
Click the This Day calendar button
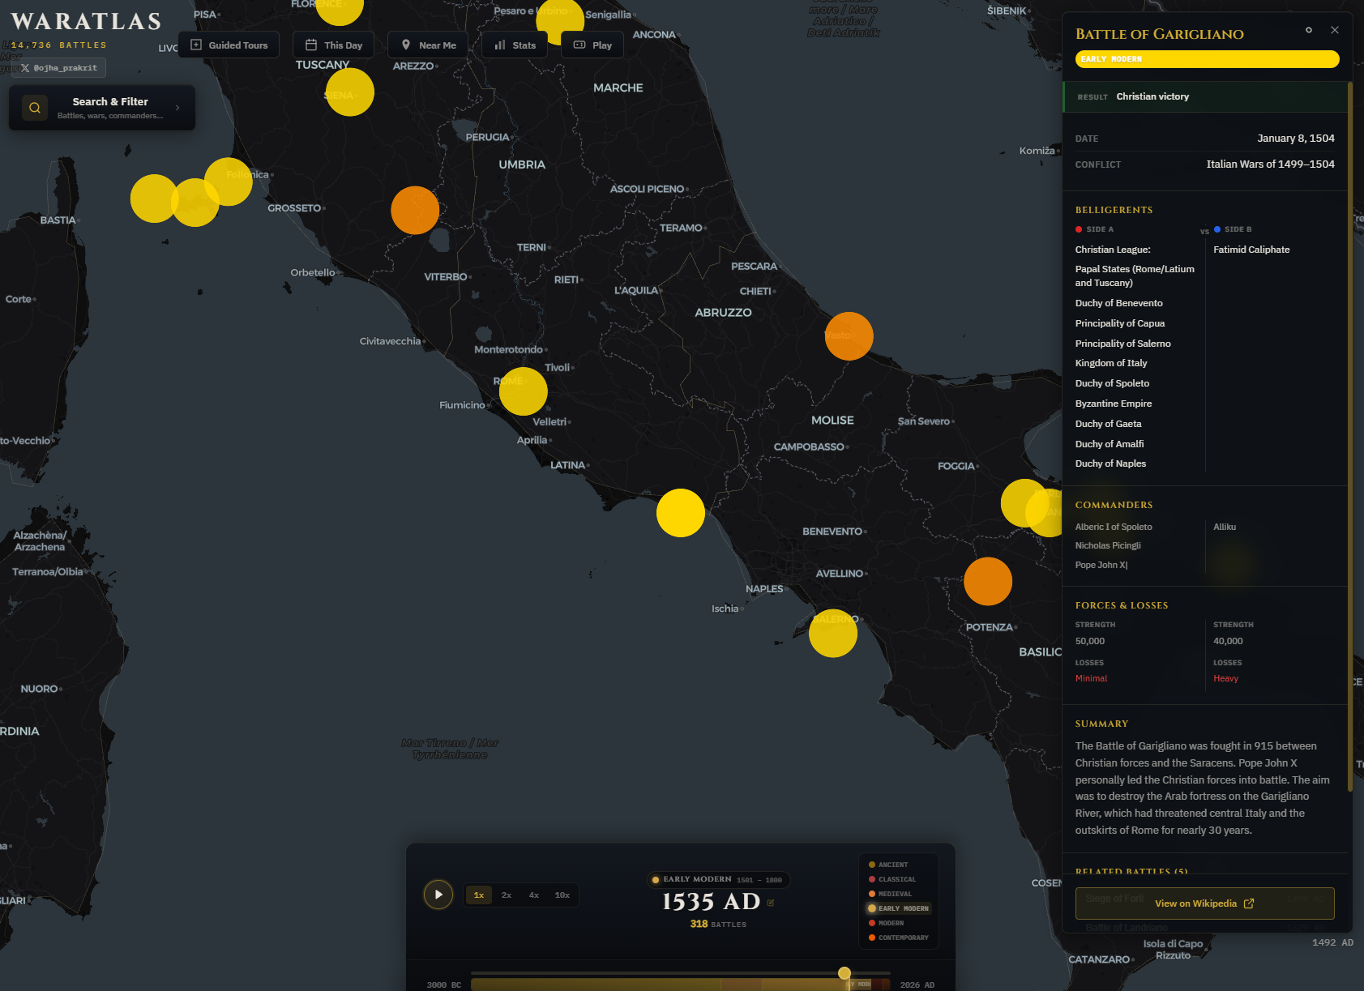(333, 45)
